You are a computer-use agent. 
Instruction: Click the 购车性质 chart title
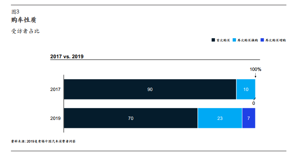pos(23,20)
